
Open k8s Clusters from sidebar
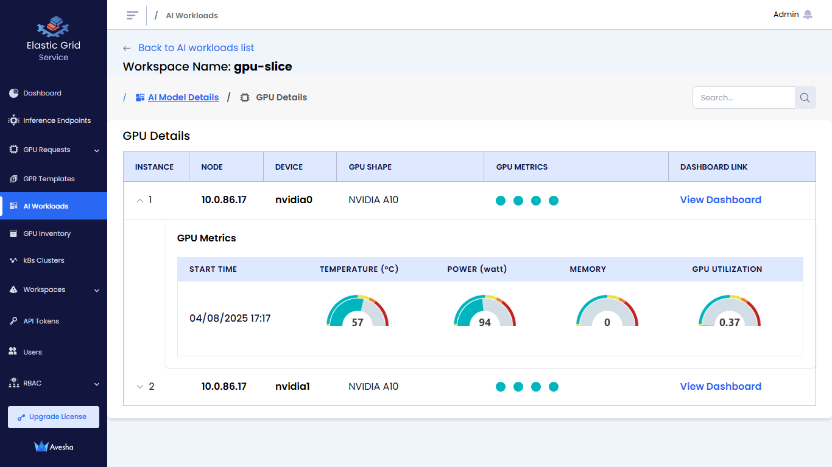44,260
